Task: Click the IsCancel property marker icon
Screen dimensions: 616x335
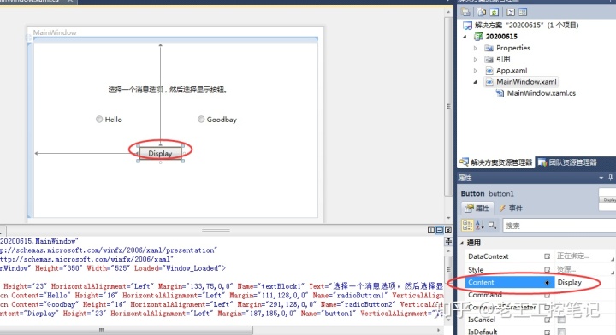Action: (547, 320)
